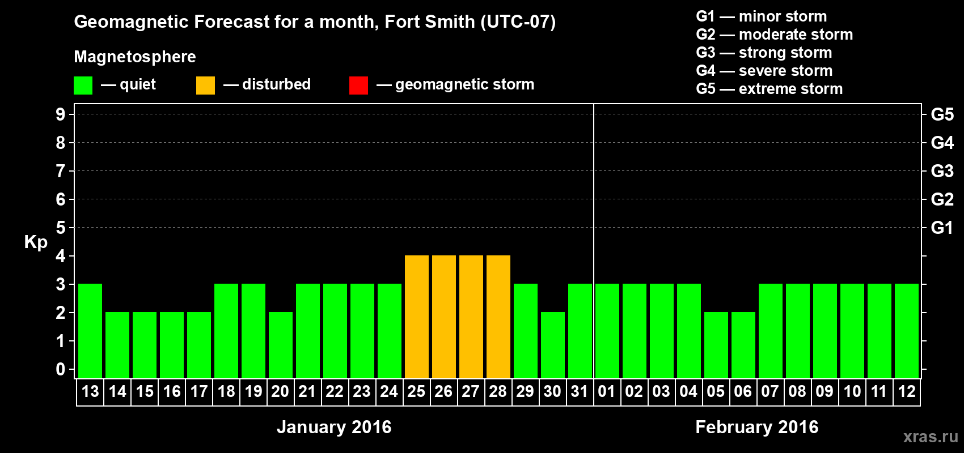
Task: Select the February 12 bar
Action: (x=907, y=331)
